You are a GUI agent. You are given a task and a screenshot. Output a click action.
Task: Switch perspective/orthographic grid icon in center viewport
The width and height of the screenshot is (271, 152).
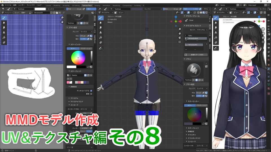coord(180,42)
